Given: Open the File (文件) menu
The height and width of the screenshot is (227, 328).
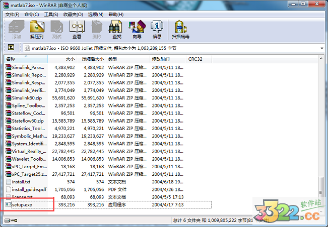Looking at the screenshot, I should click(12, 15).
